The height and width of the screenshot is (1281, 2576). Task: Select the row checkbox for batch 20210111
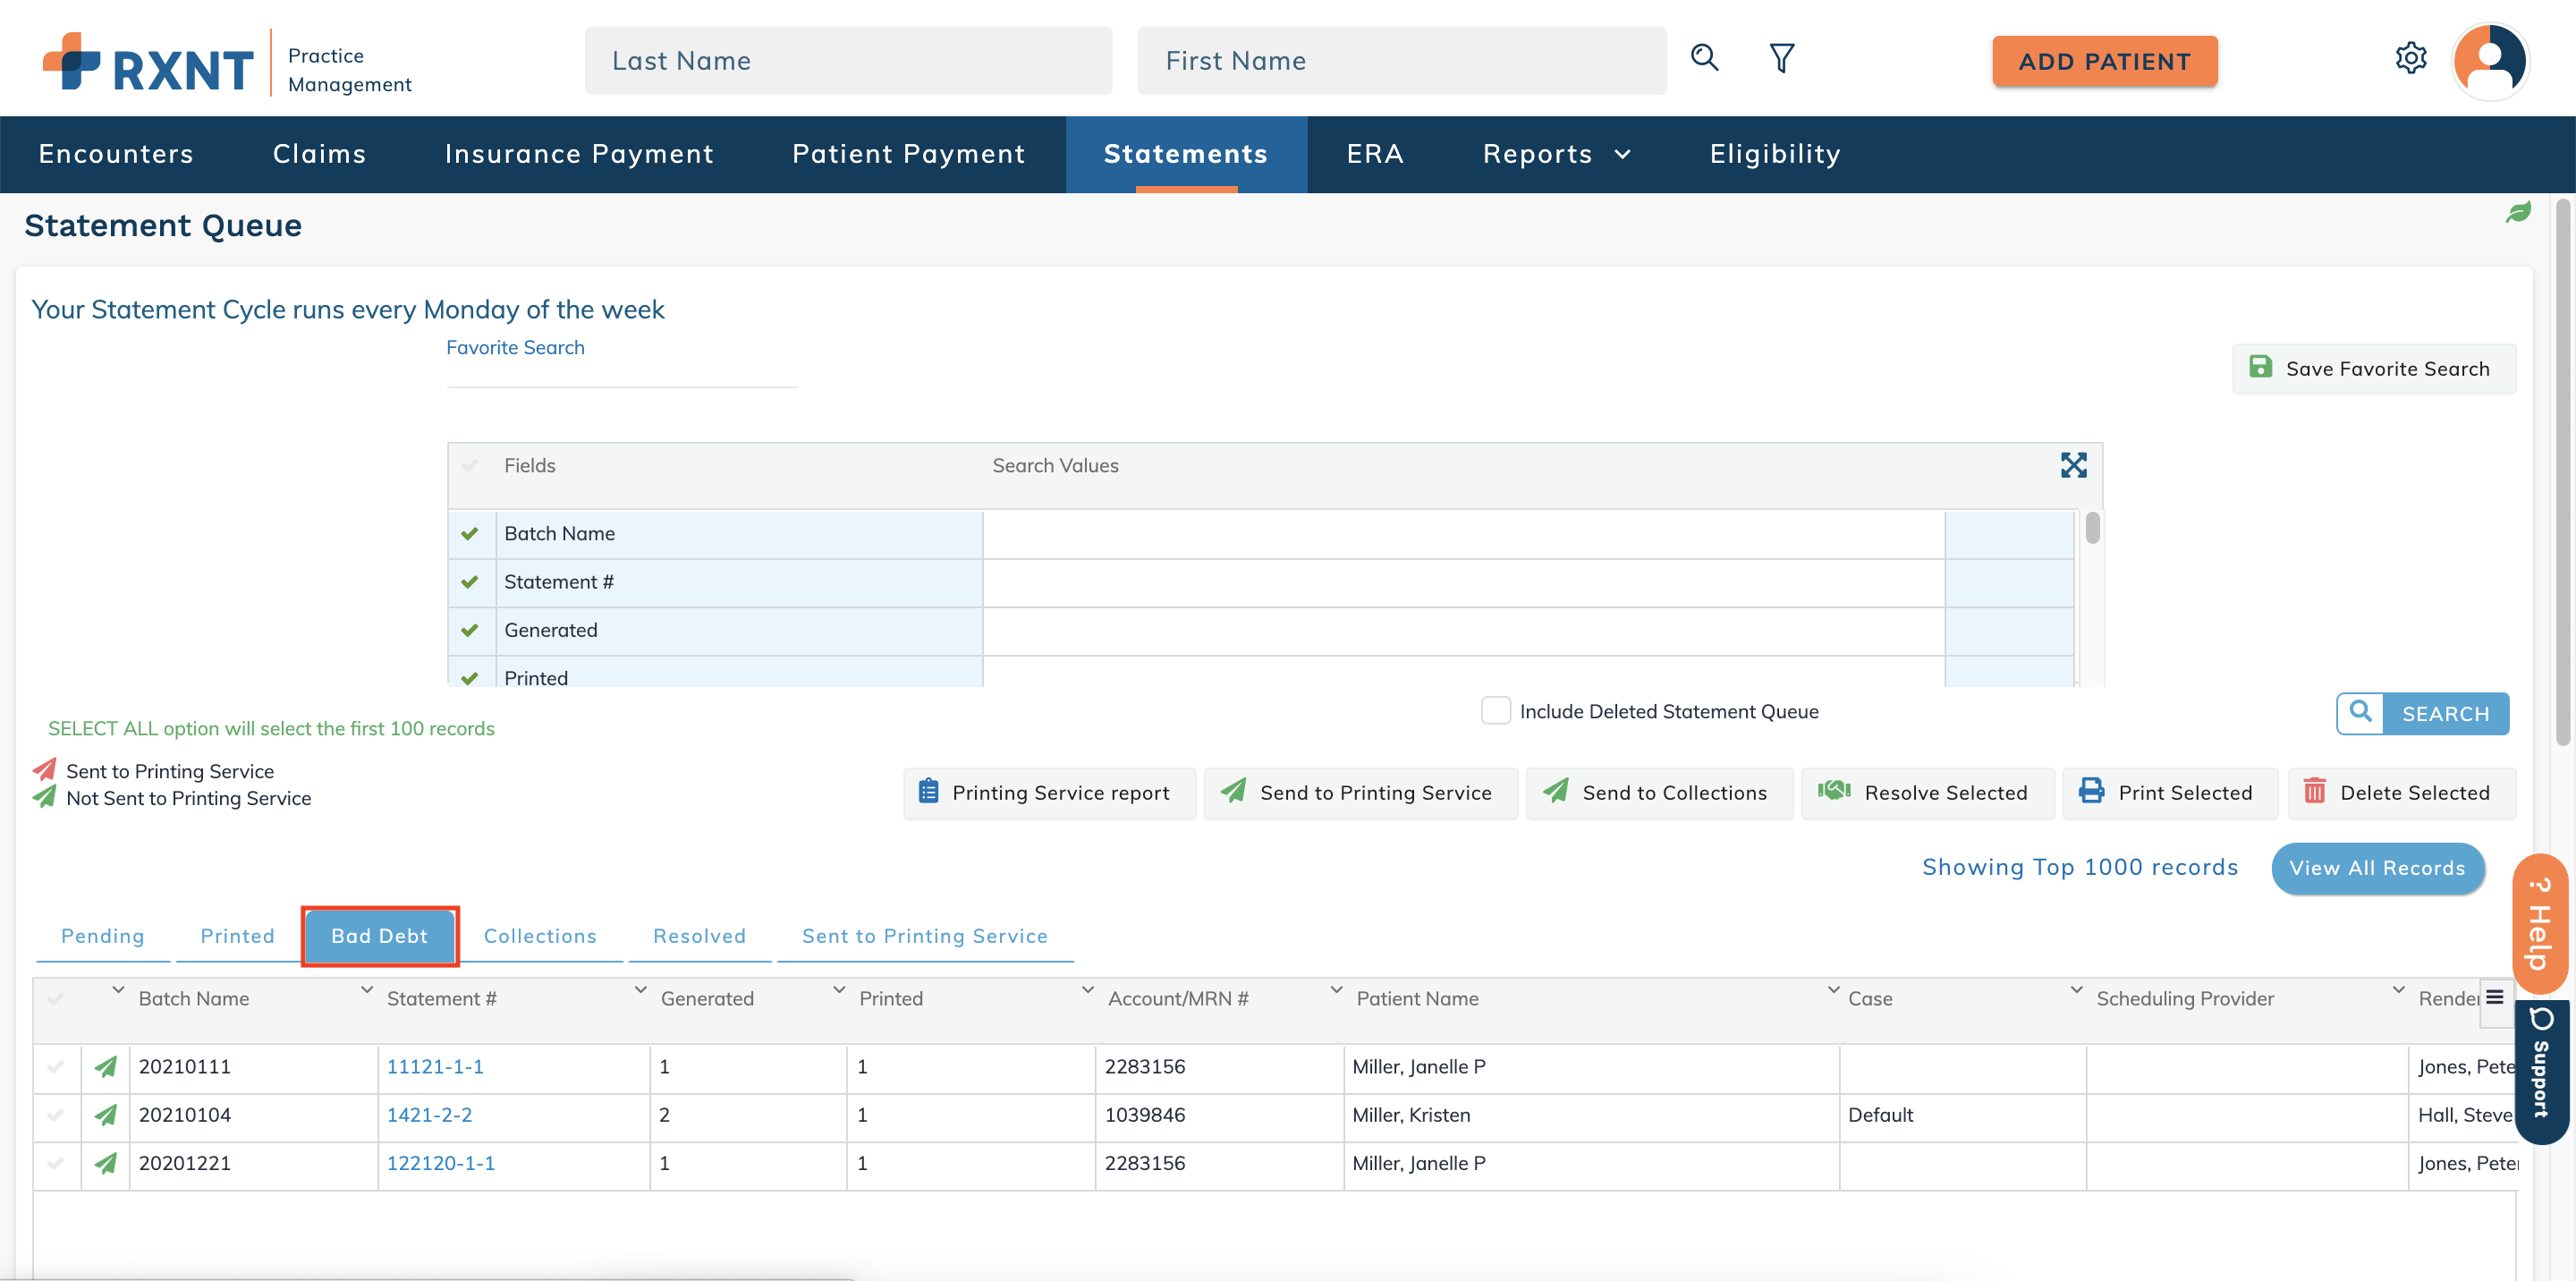point(56,1067)
